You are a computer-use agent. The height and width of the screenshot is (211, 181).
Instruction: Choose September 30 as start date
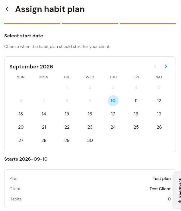[90, 140]
